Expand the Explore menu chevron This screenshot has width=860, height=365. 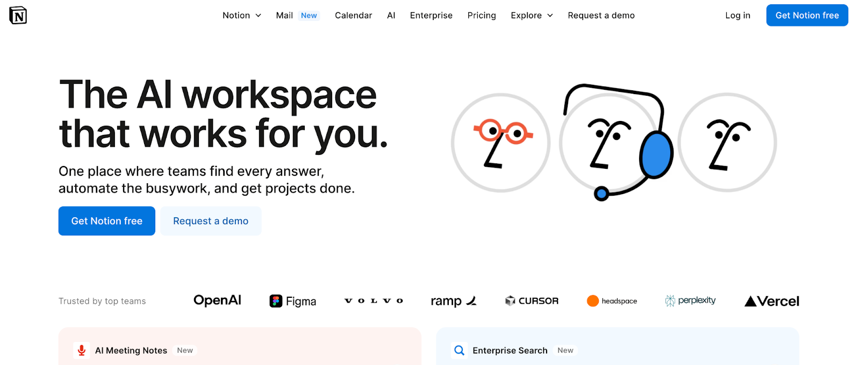pos(550,16)
